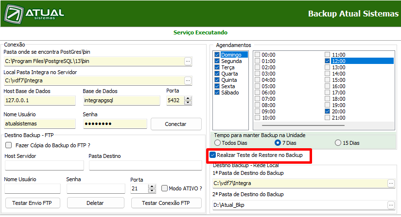Check the 09:00 schedule time

pyautogui.click(x=257, y=111)
